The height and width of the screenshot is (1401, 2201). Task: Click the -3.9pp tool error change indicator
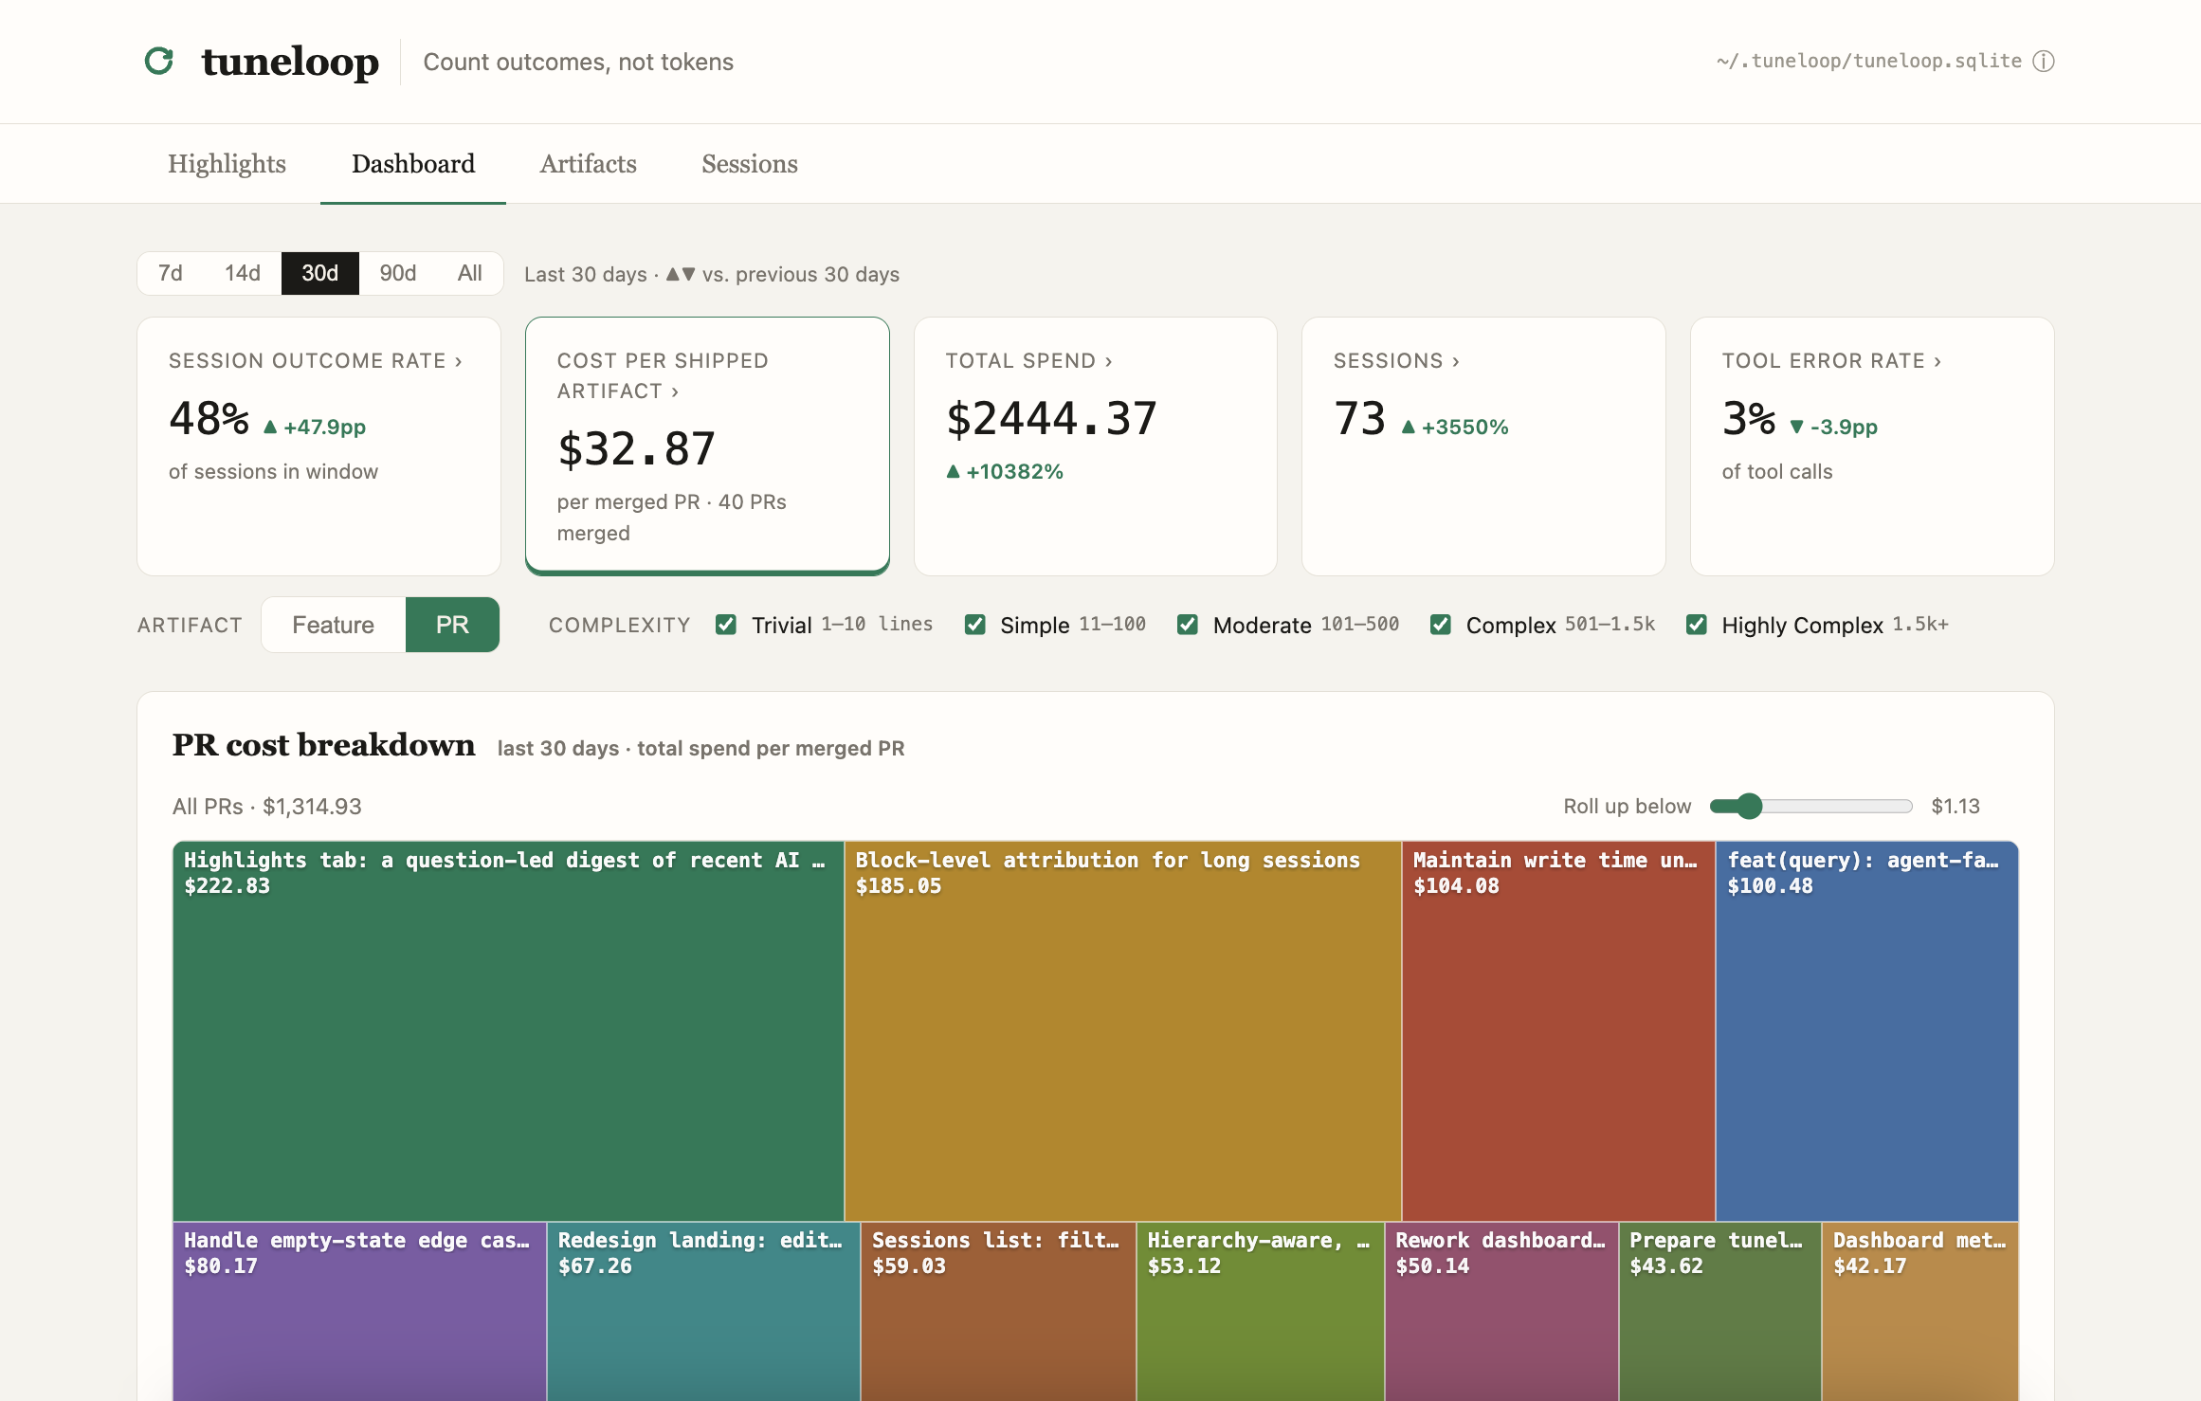[x=1833, y=428]
